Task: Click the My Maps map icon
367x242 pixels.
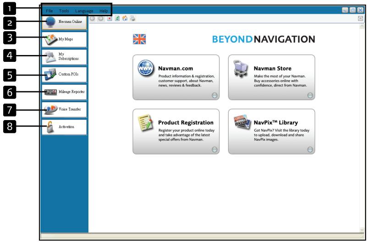Action: point(50,39)
